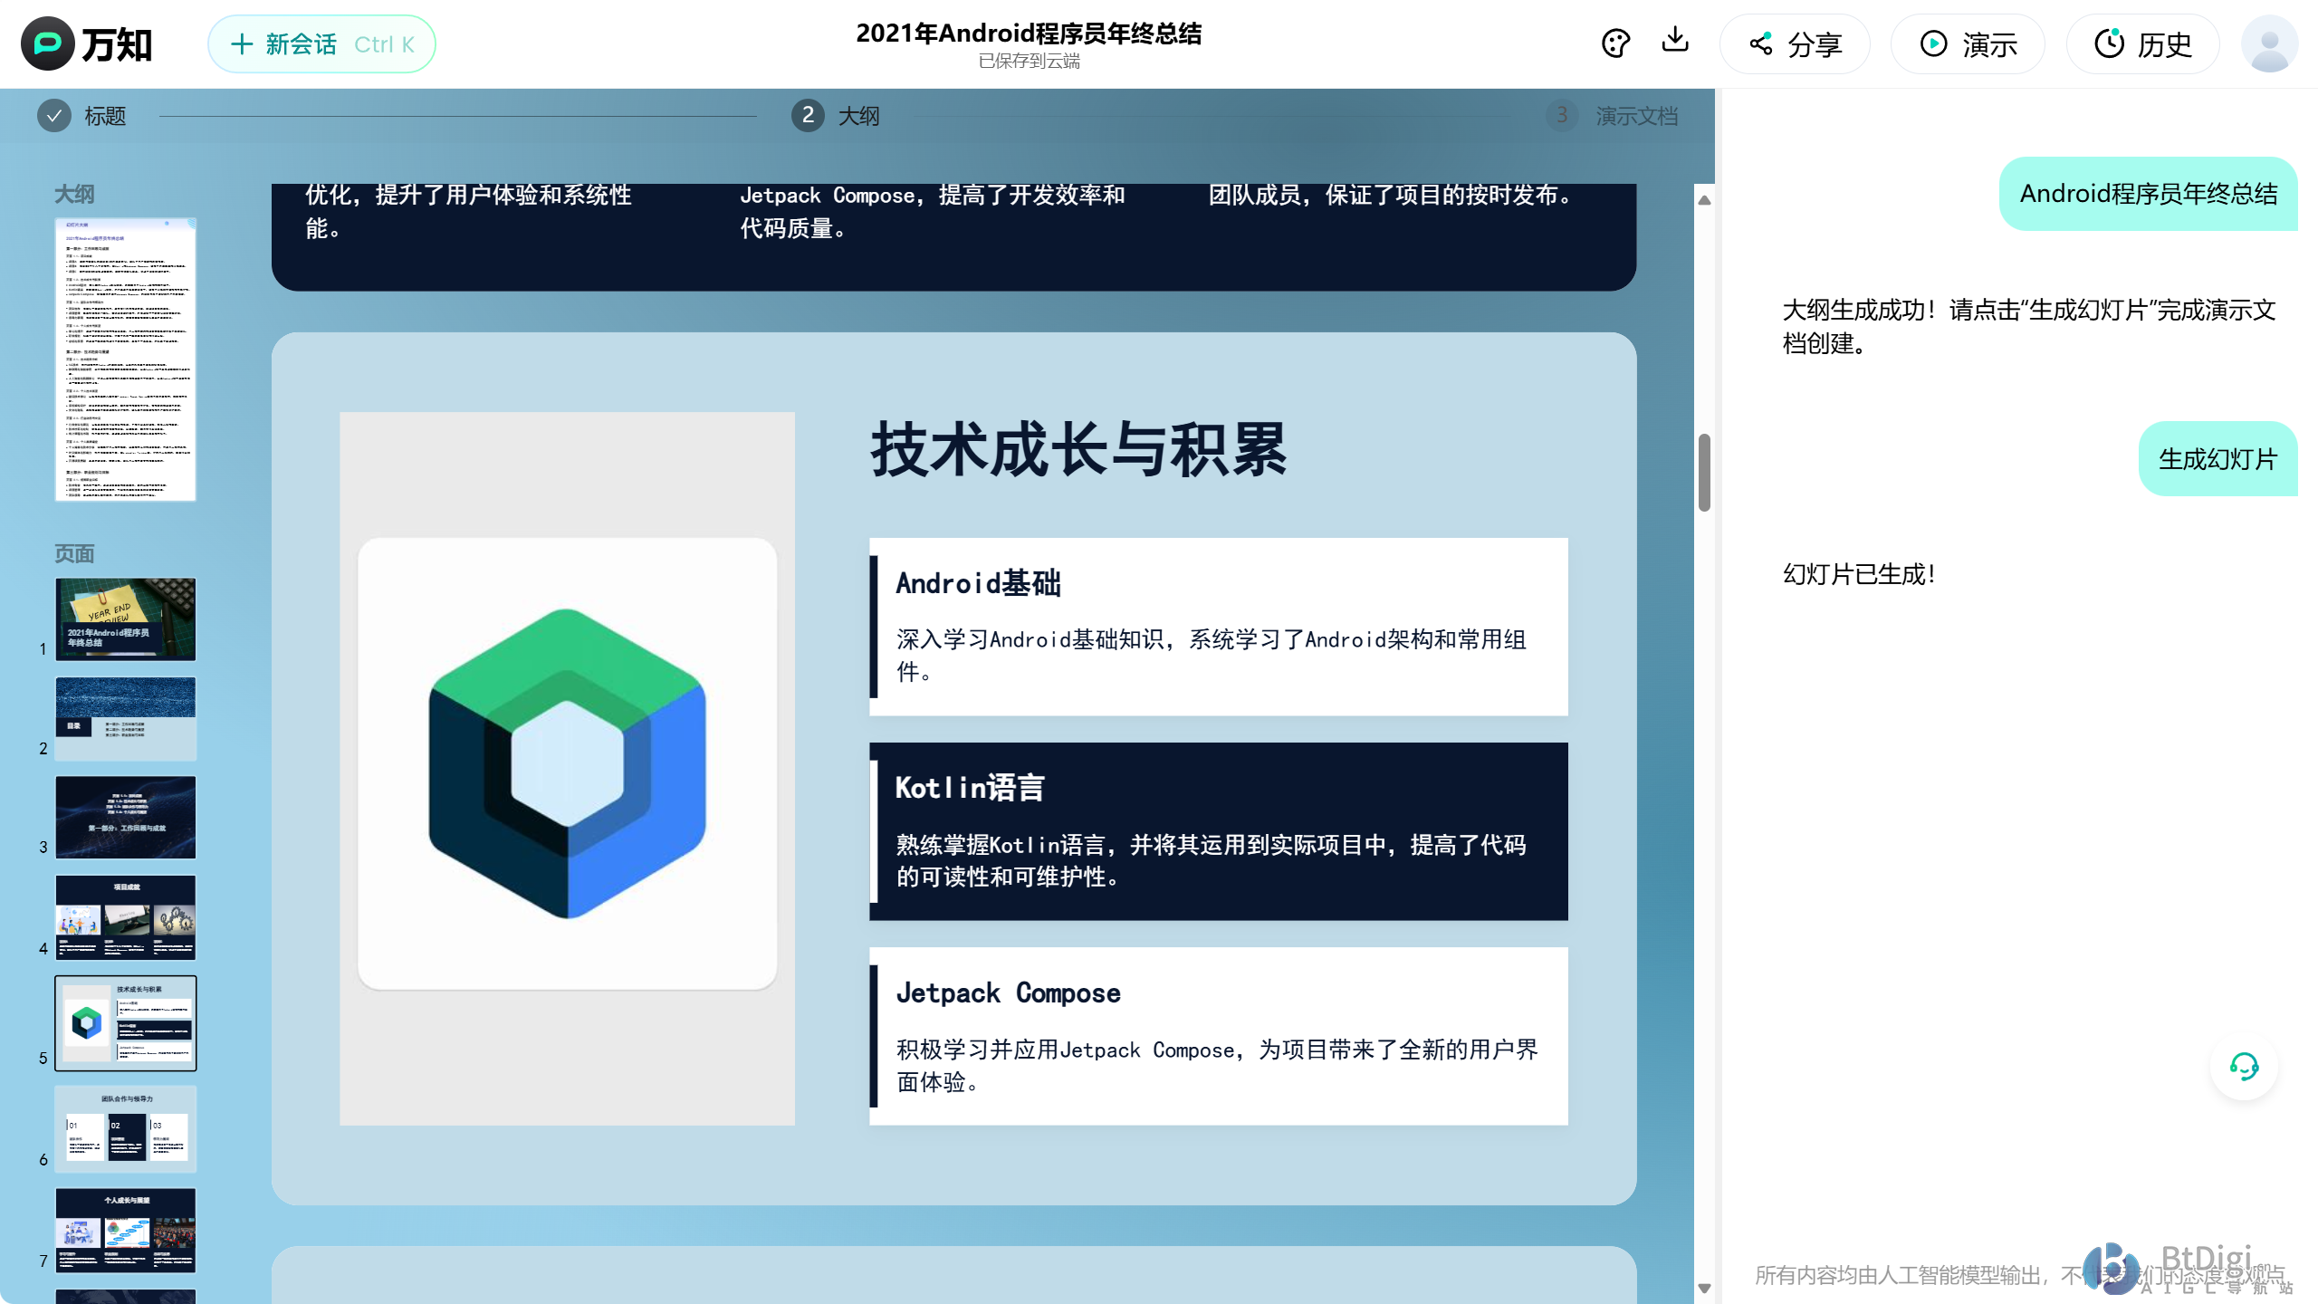Click scrollbar up arrow
The width and height of the screenshot is (2318, 1304).
[1704, 200]
